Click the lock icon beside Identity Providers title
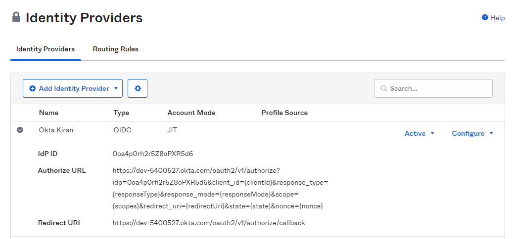This screenshot has width=513, height=239. pyautogui.click(x=16, y=18)
